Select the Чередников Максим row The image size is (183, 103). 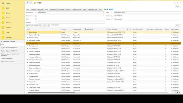pos(103,57)
